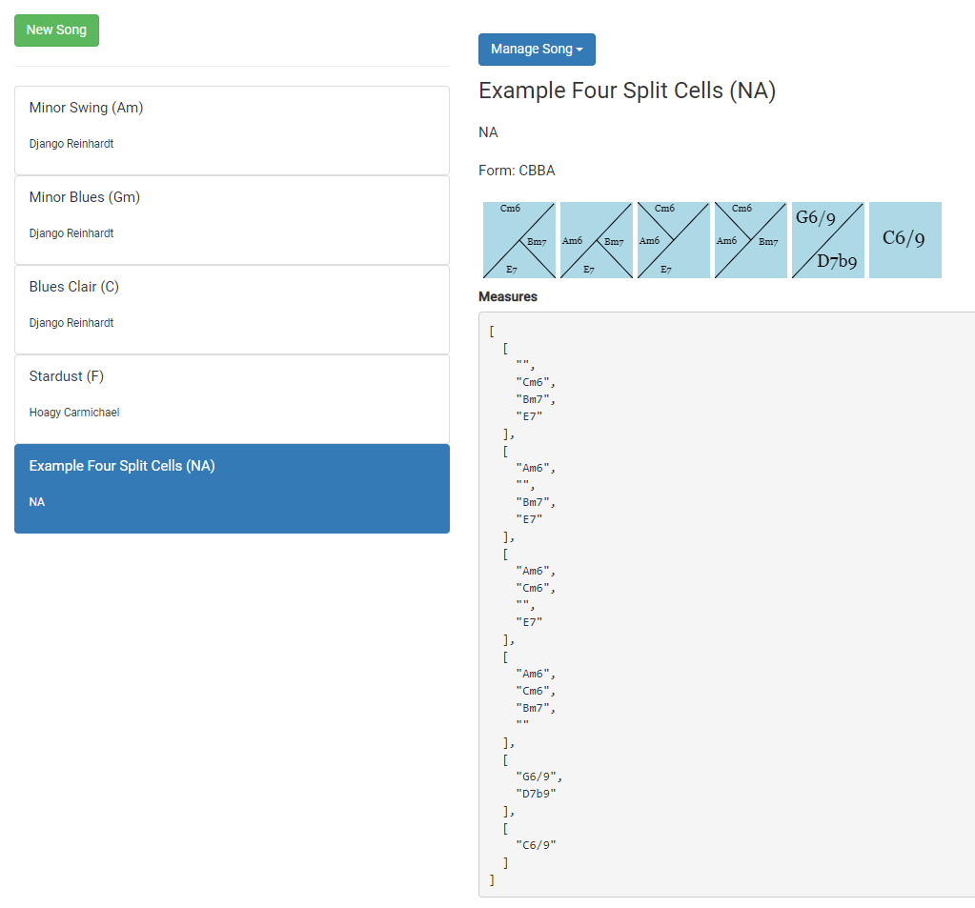Viewport: 975px width, 908px height.
Task: Select first chord cell with Cm6, Bm7, E7
Action: 518,240
